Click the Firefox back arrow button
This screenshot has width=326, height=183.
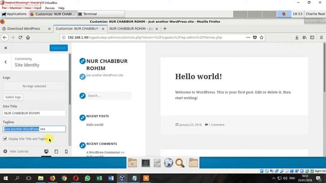5,38
